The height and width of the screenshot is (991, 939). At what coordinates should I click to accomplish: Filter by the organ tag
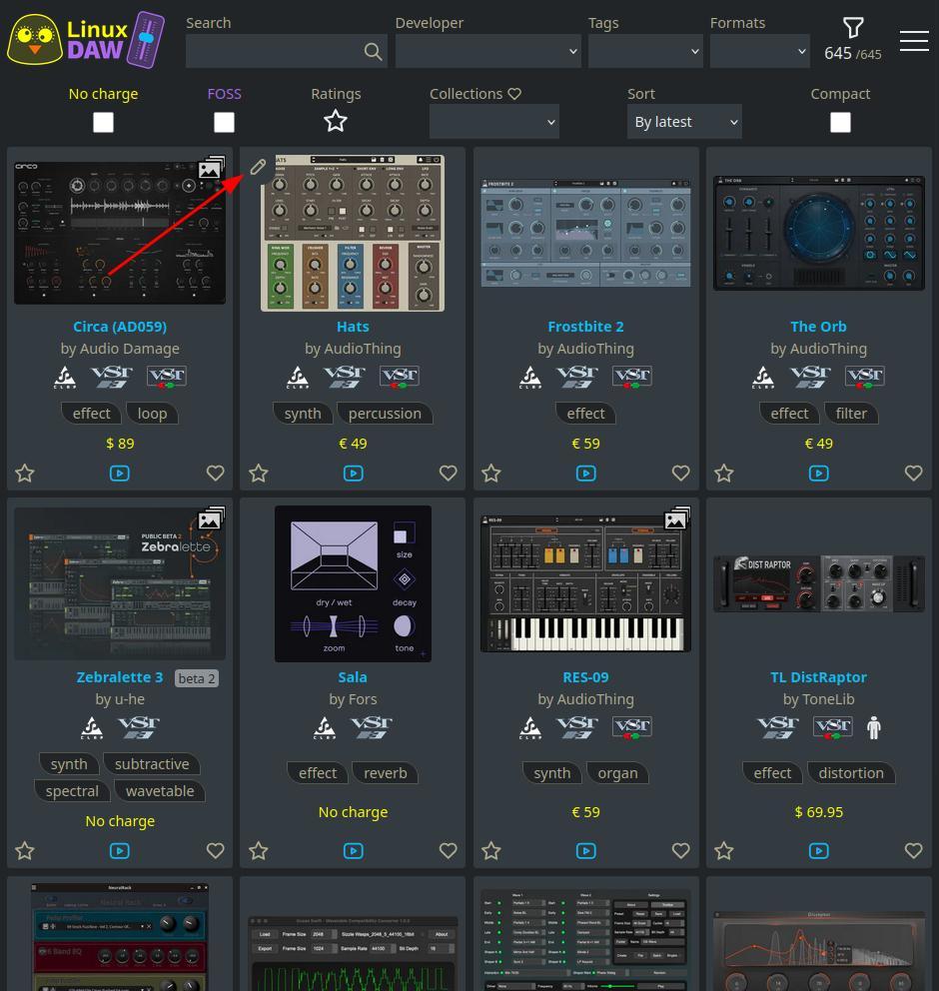pyautogui.click(x=617, y=773)
